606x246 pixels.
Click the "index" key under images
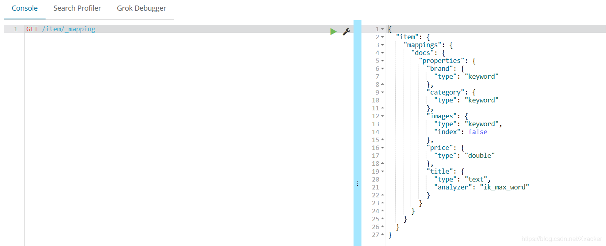coord(447,132)
